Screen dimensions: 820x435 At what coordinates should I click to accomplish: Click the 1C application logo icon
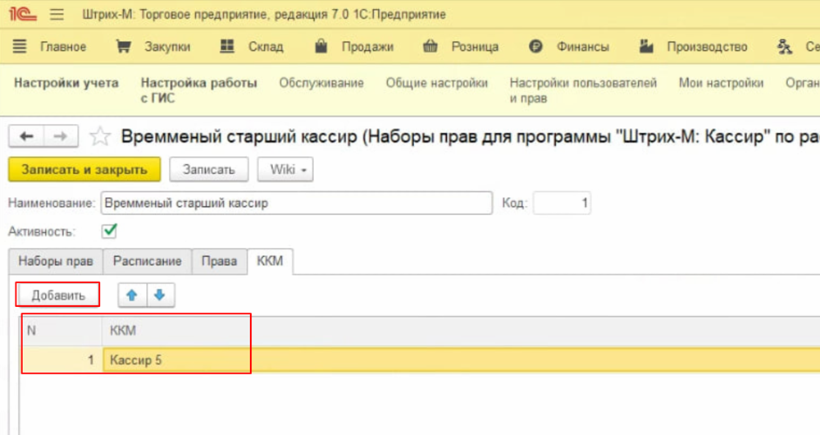point(21,15)
